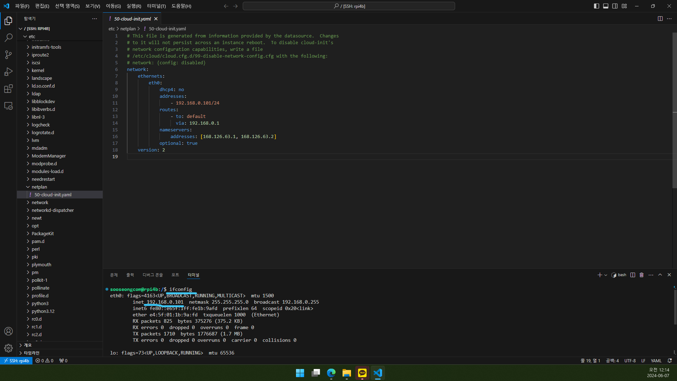
Task: Open Explorer views and more actions menu
Action: [95, 19]
